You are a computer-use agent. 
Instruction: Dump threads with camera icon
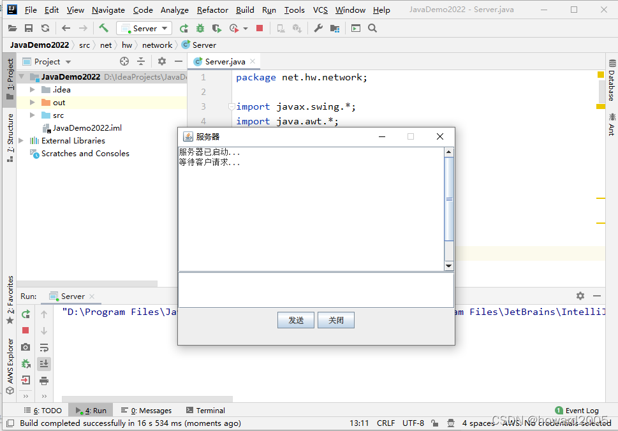(26, 347)
